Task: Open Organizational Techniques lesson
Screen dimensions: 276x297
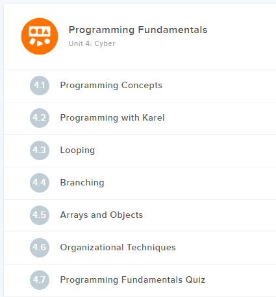Action: (118, 248)
